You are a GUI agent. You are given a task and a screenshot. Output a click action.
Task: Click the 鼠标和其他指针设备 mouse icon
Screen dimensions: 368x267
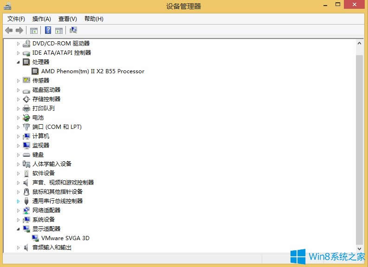(x=26, y=192)
